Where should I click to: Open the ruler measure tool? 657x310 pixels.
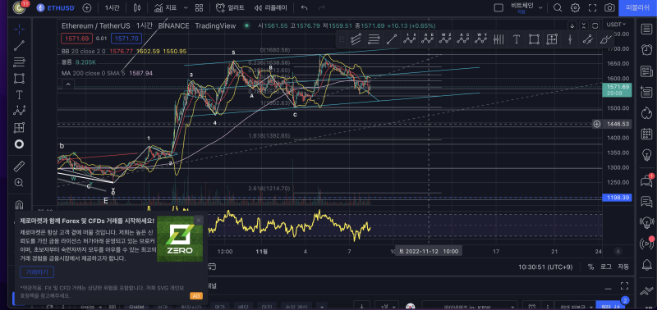19,166
